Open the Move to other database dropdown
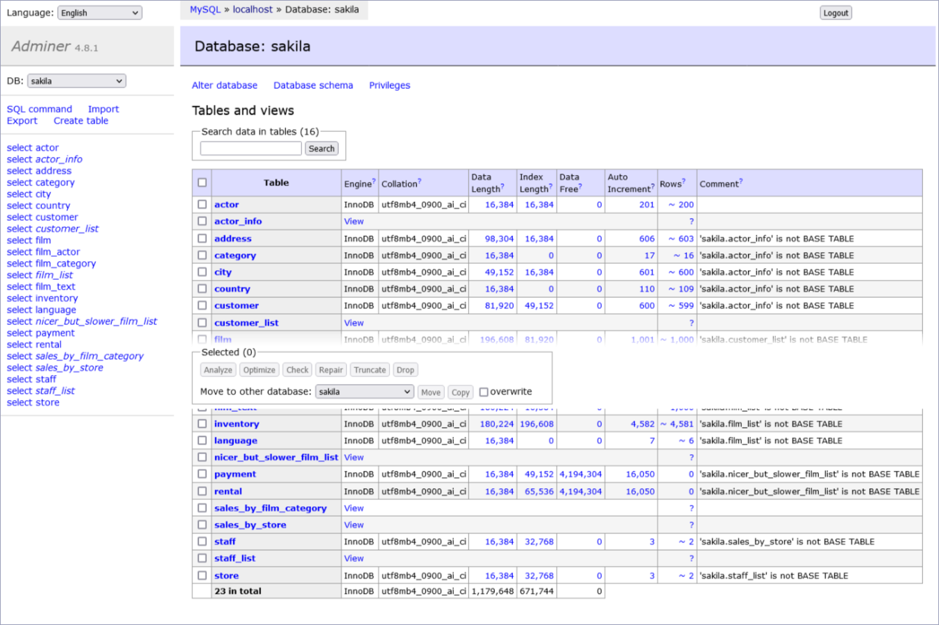Viewport: 939px width, 625px height. point(364,392)
